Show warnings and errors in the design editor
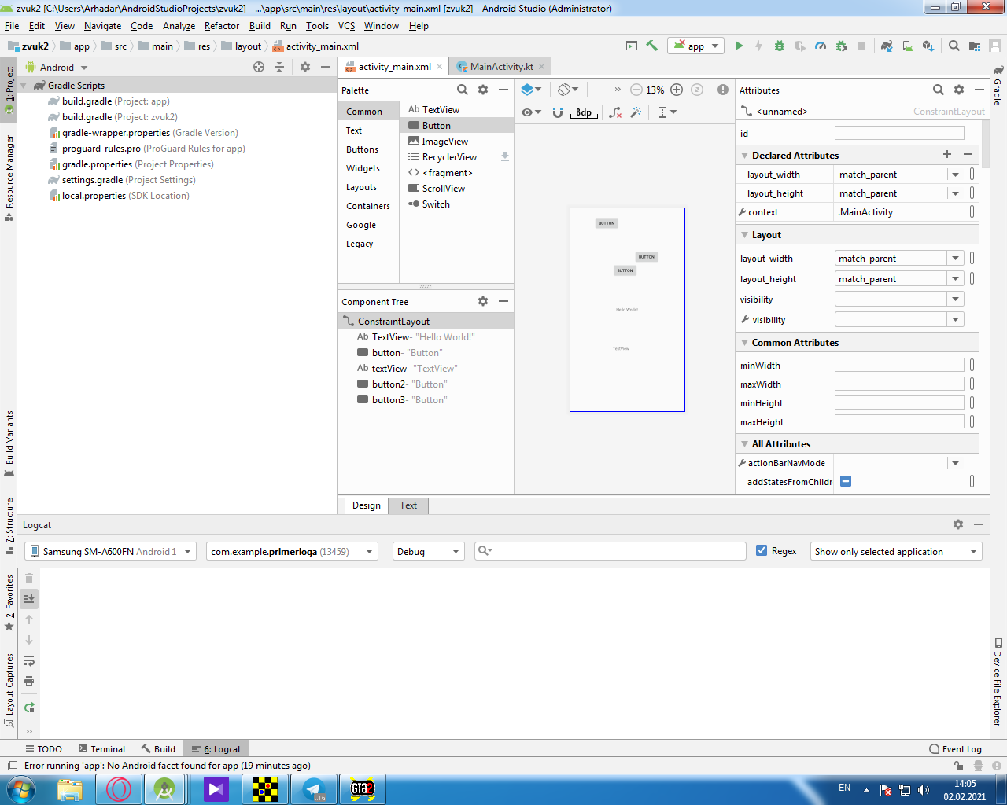 (x=722, y=90)
